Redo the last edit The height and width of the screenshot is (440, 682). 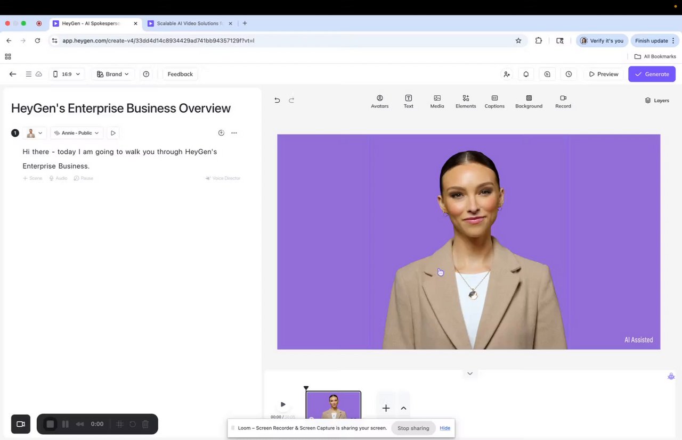click(x=291, y=100)
